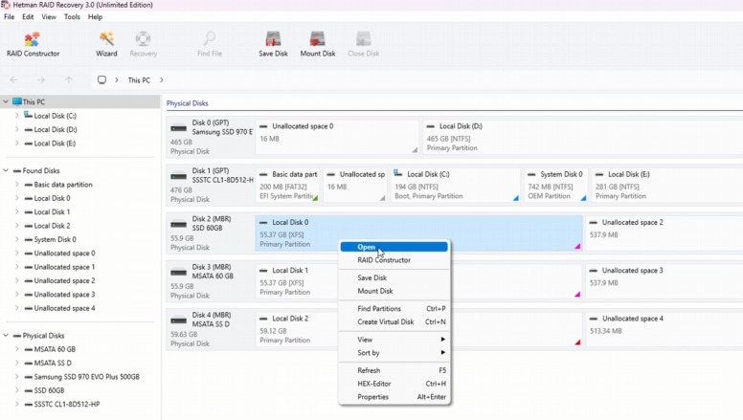Select Unallocated space 0 block on Disk 0
Screen dimensions: 743x420
[337, 137]
